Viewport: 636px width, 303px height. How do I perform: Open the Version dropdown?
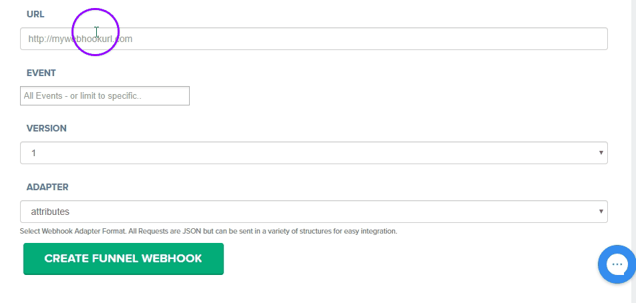click(314, 153)
